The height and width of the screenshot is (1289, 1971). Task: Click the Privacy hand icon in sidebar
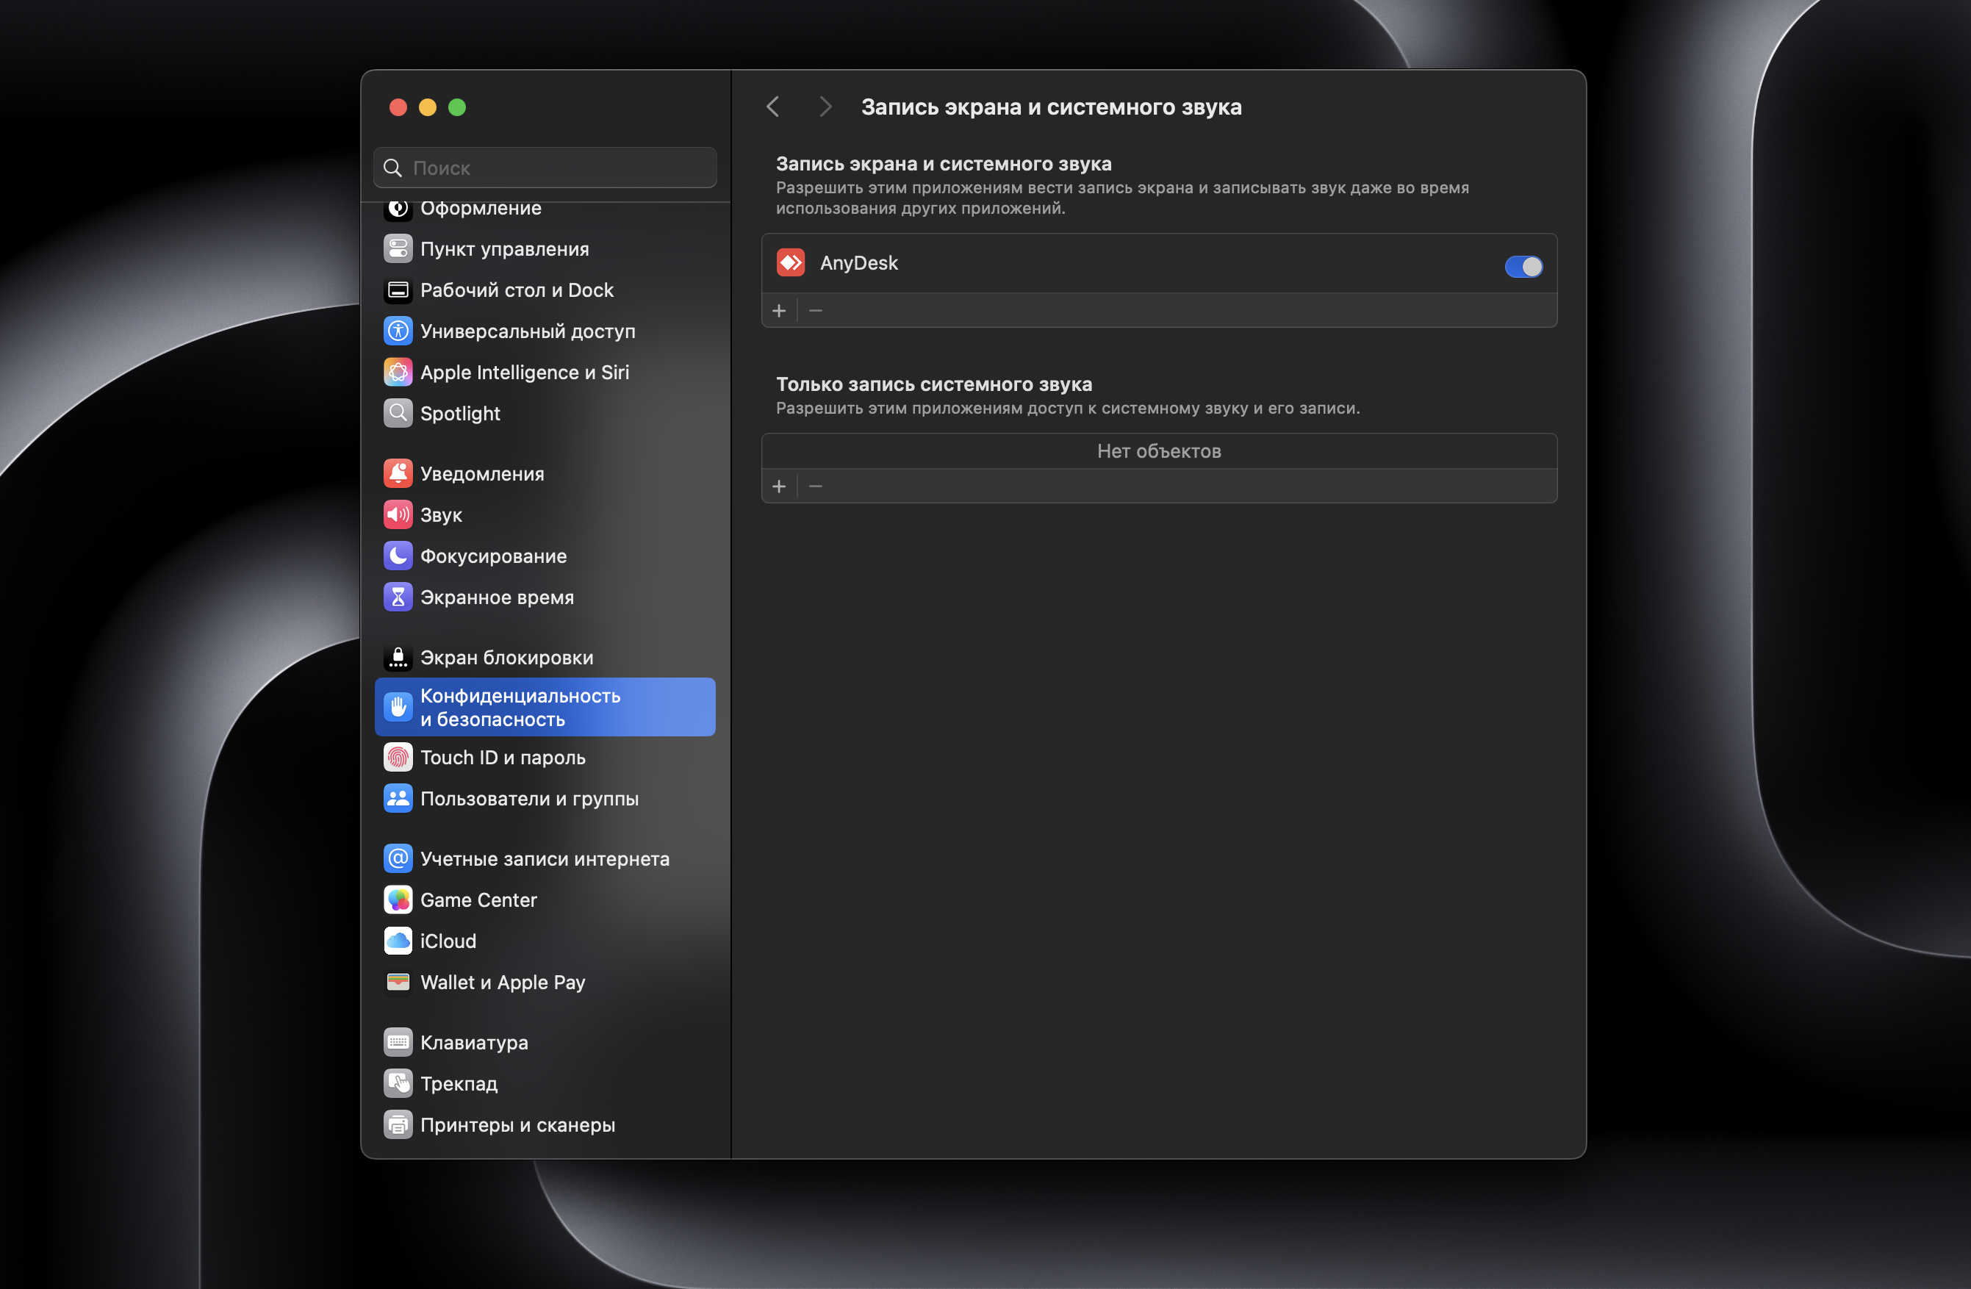tap(398, 707)
